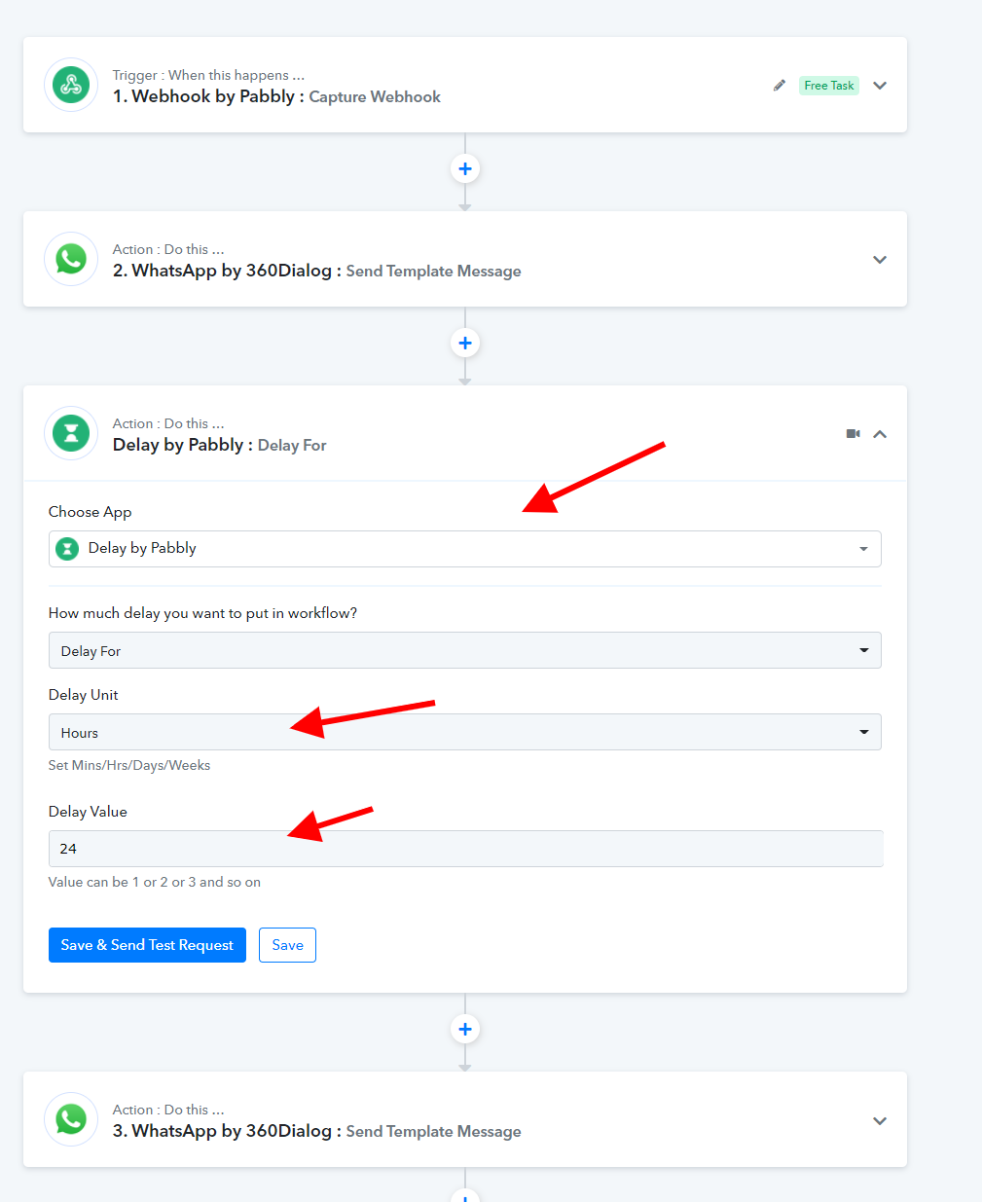Click 'Value can be 1 or 2' hint
The image size is (982, 1202).
tap(155, 882)
